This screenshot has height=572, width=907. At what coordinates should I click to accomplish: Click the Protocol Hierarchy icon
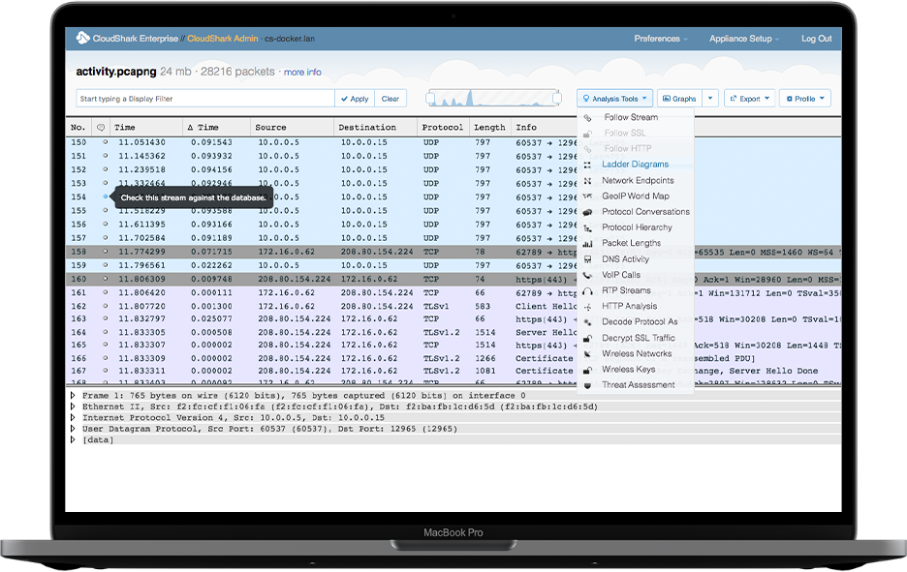(x=587, y=228)
